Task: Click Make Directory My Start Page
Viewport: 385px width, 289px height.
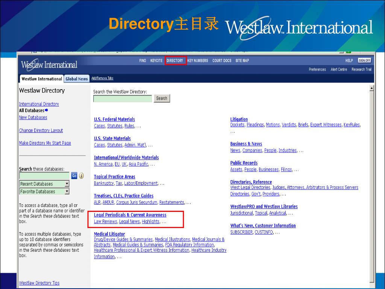Action: click(45, 143)
